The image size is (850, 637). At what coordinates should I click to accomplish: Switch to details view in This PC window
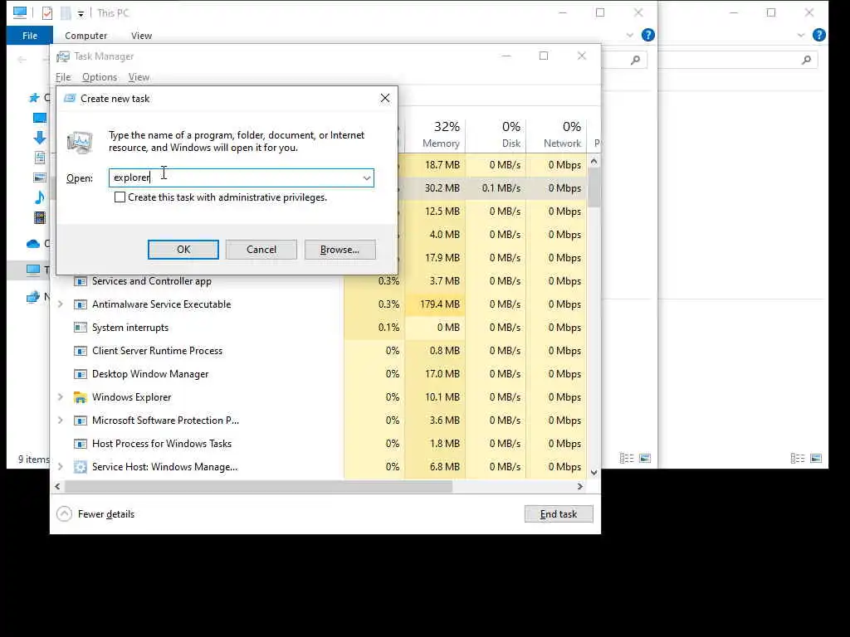pos(627,458)
